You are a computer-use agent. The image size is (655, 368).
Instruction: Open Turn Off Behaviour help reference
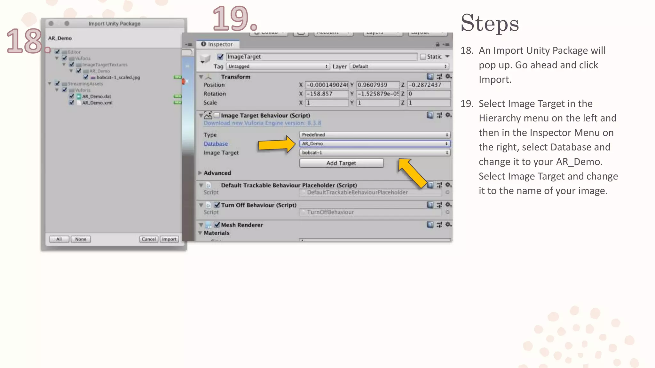click(430, 205)
